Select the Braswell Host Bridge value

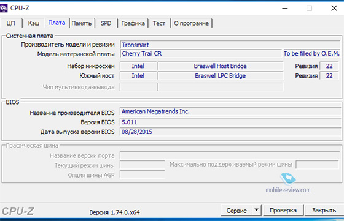221,66
